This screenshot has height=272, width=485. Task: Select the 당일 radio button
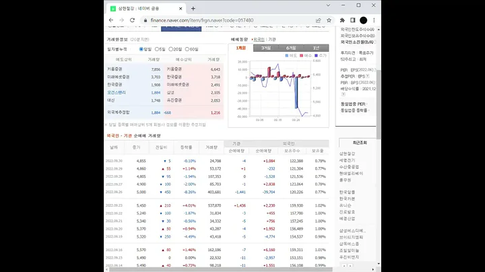tap(141, 49)
